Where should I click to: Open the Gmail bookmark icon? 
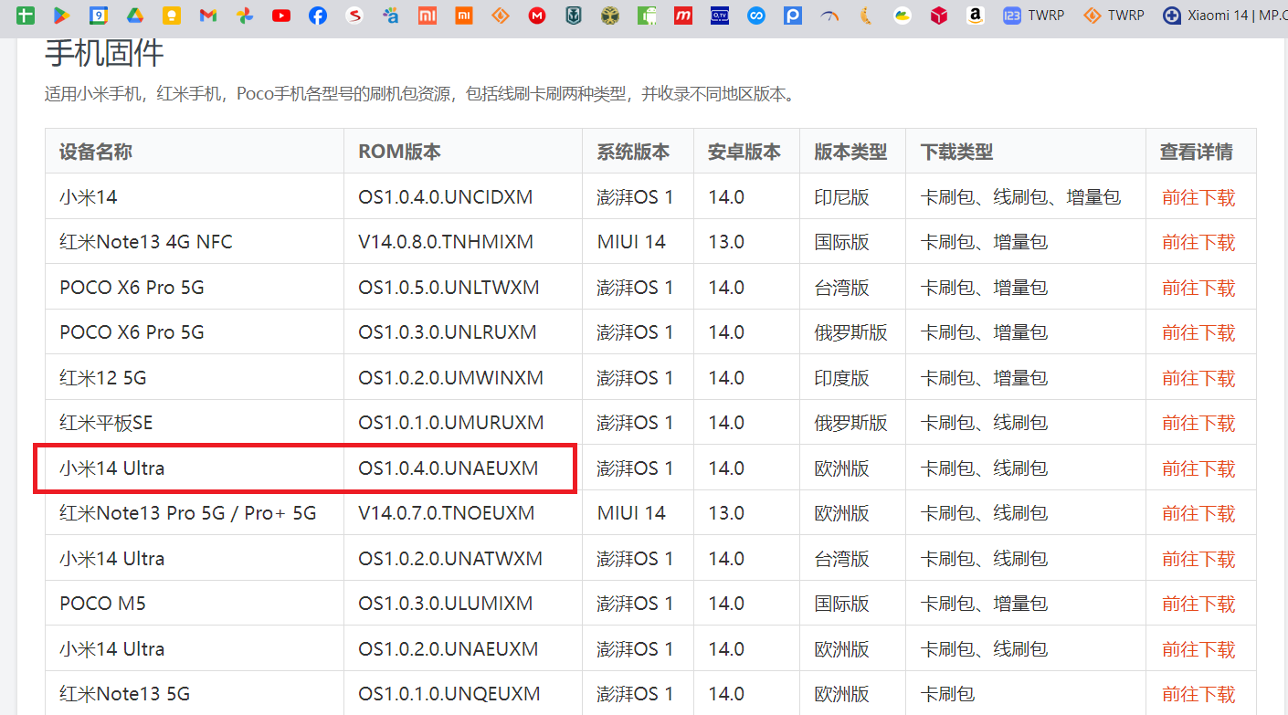click(208, 16)
